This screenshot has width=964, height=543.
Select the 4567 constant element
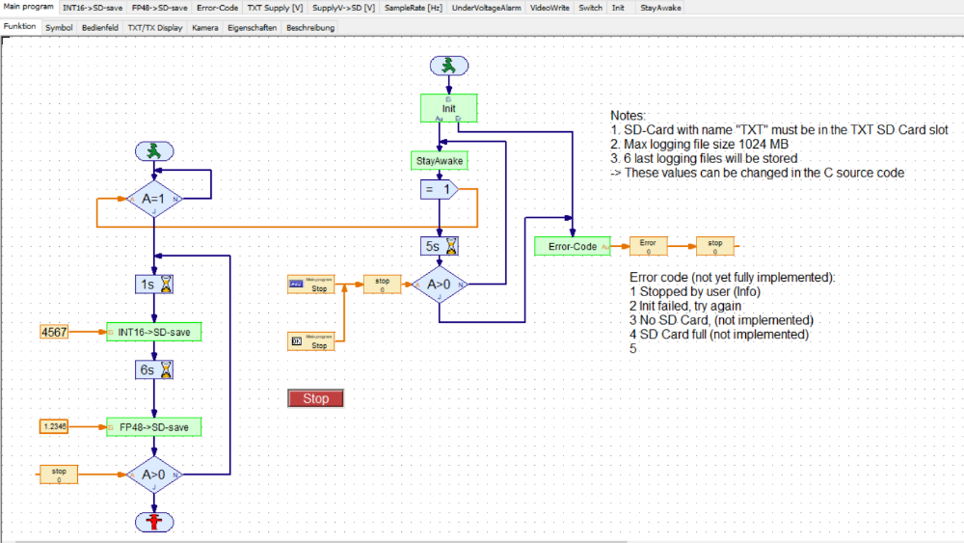pos(54,332)
